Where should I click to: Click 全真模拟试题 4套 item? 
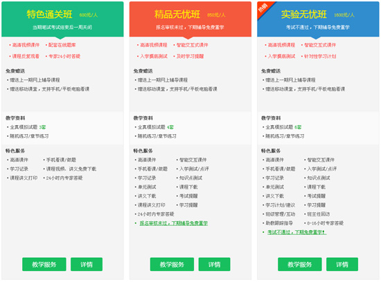pyautogui.click(x=155, y=127)
